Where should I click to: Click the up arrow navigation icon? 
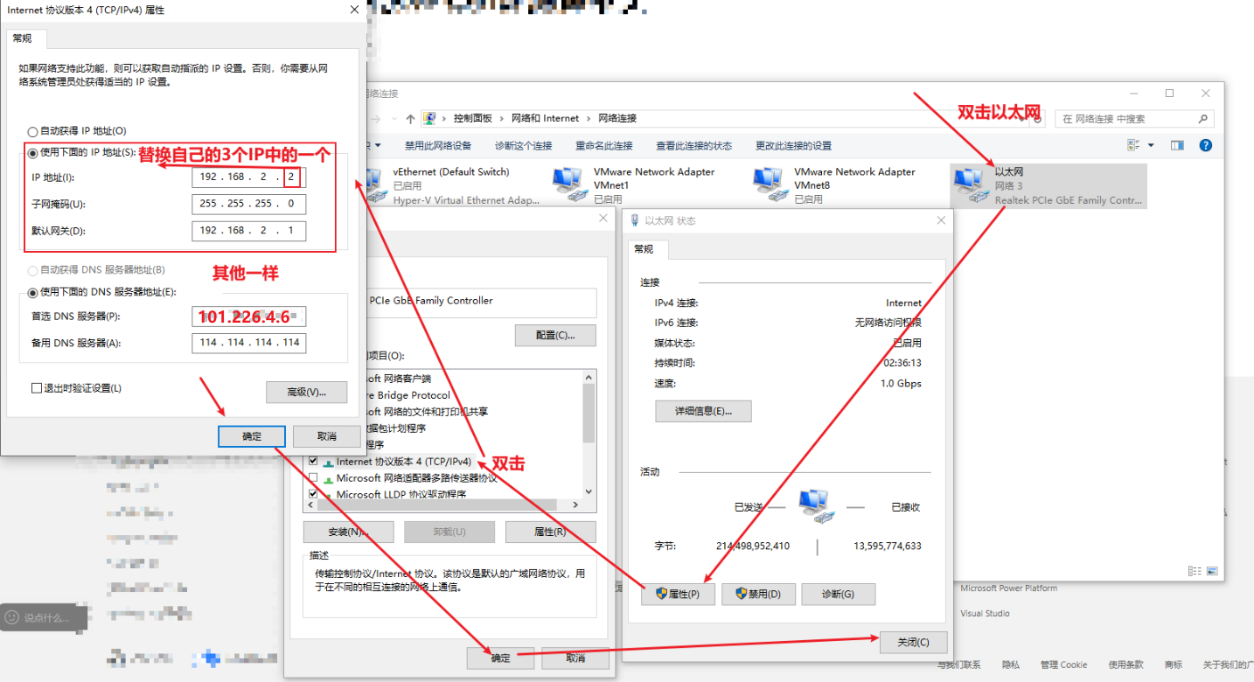pos(410,119)
